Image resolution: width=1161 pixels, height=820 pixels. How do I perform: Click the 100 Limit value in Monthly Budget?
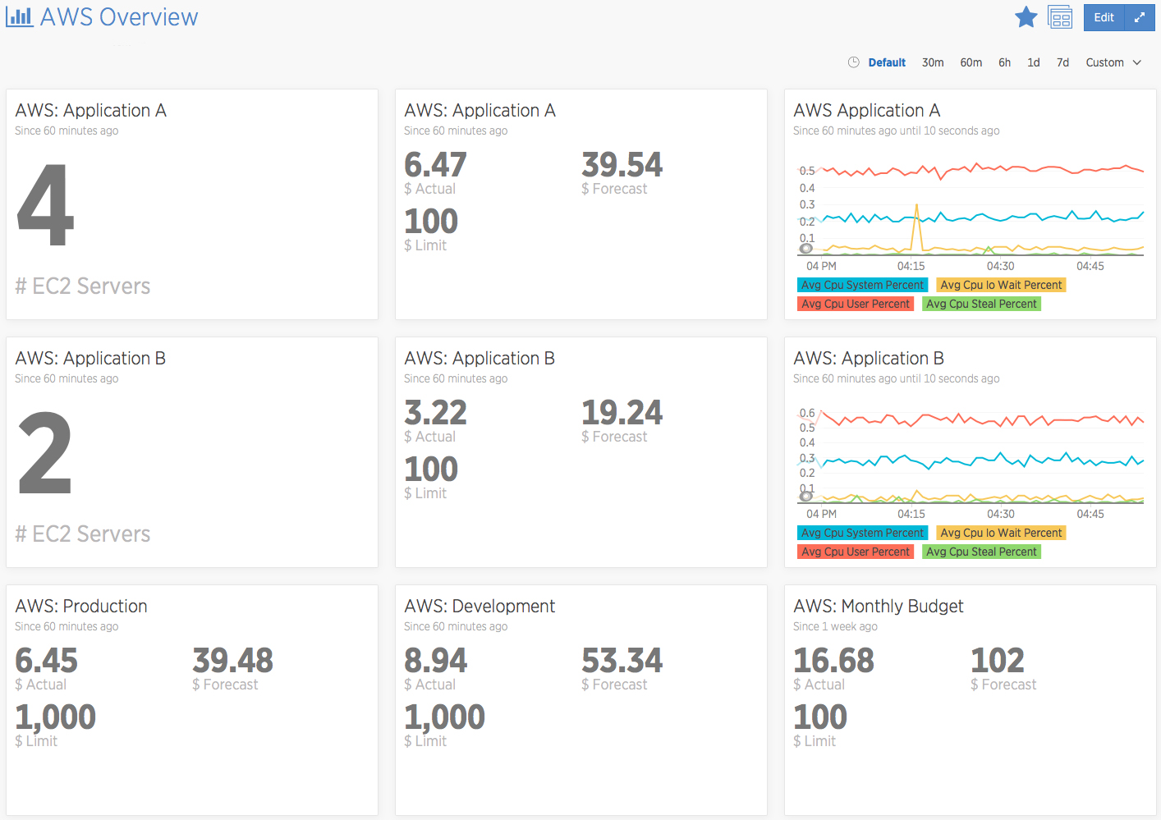tap(819, 717)
